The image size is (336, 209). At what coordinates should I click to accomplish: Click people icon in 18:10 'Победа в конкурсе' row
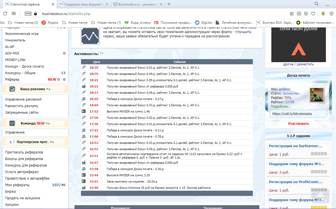84,99
